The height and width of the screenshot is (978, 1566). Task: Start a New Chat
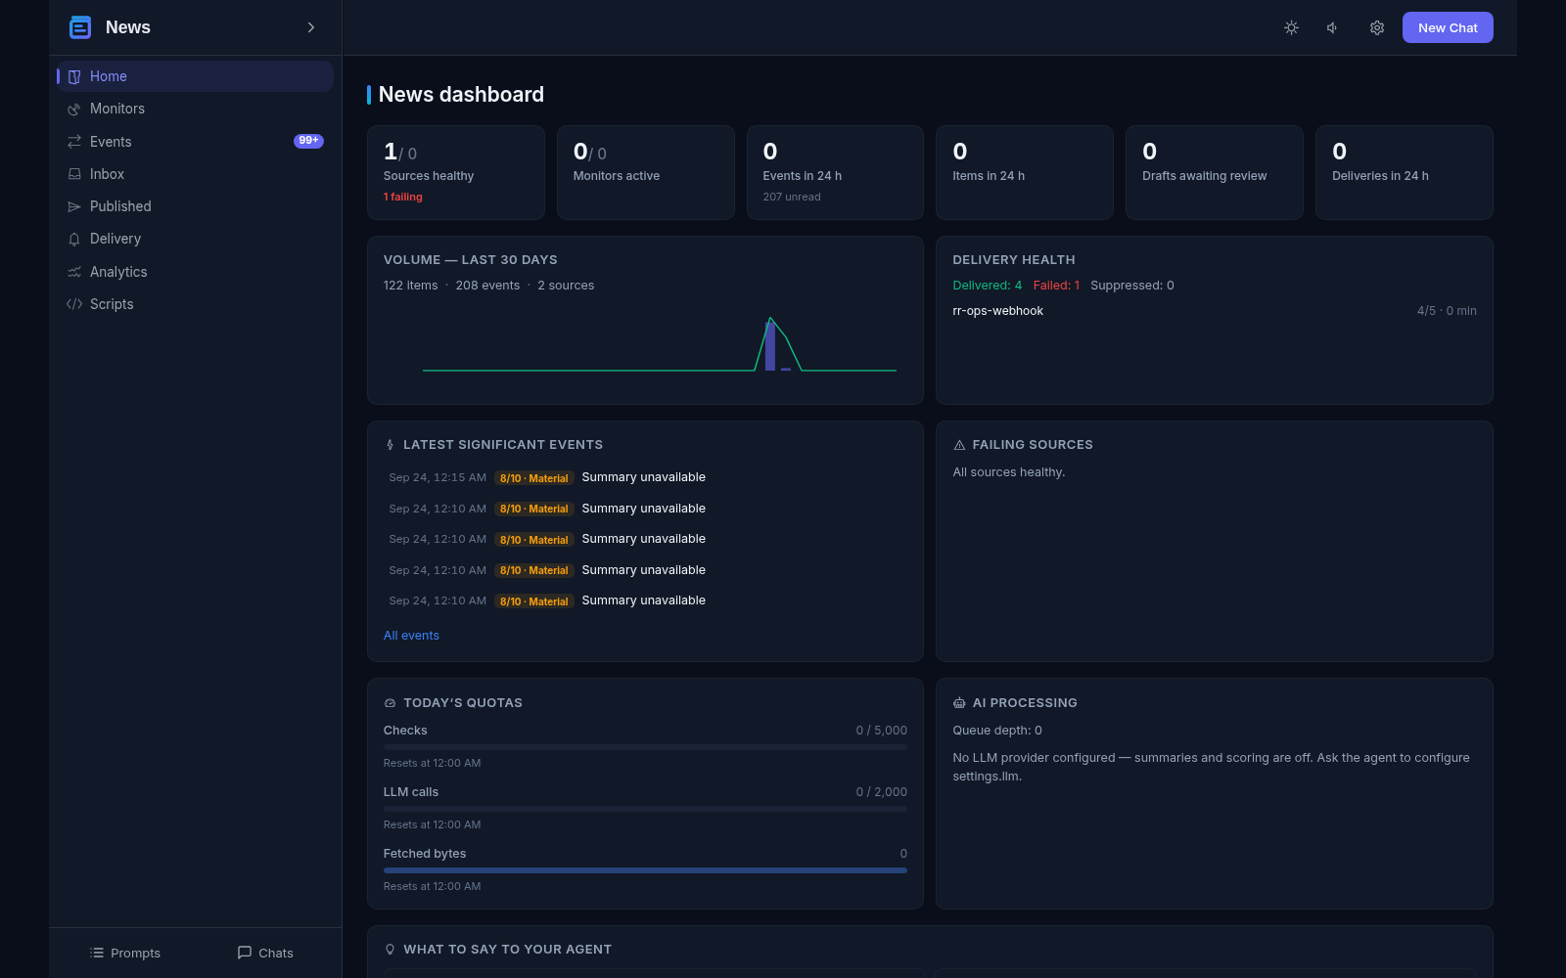[1448, 27]
